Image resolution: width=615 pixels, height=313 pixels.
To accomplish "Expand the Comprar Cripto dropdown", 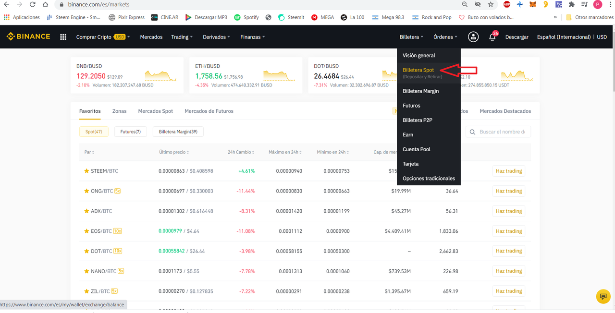I will 103,37.
